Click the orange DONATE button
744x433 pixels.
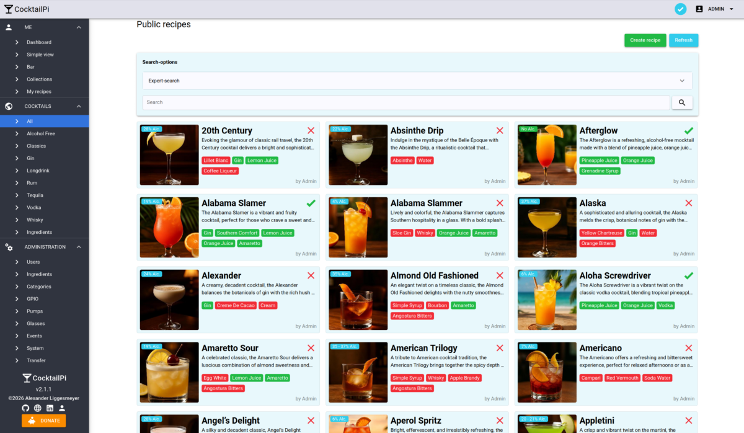43,421
